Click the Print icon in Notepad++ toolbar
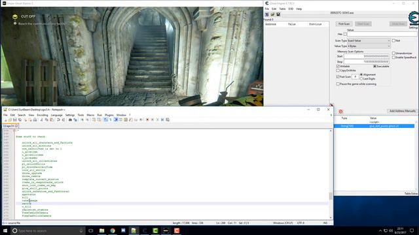The width and height of the screenshot is (419, 235). click(35, 120)
